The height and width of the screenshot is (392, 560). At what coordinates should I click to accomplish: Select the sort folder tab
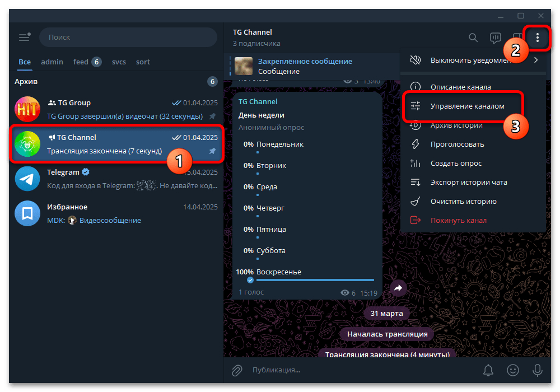point(143,62)
